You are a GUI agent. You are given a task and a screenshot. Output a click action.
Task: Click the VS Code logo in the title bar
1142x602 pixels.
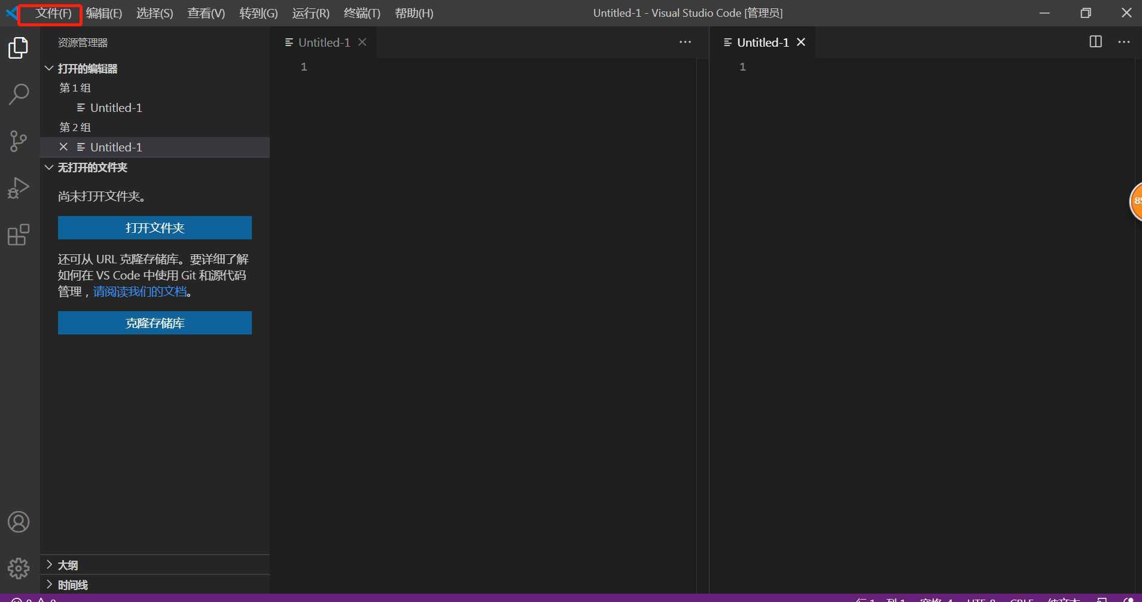(11, 13)
